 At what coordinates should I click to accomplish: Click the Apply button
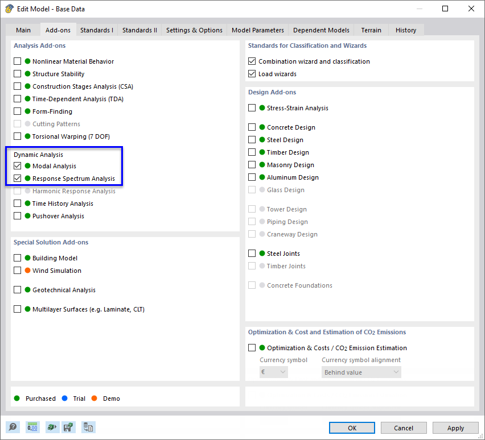point(455,428)
